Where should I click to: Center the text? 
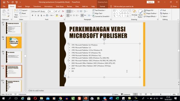(x=71, y=15)
